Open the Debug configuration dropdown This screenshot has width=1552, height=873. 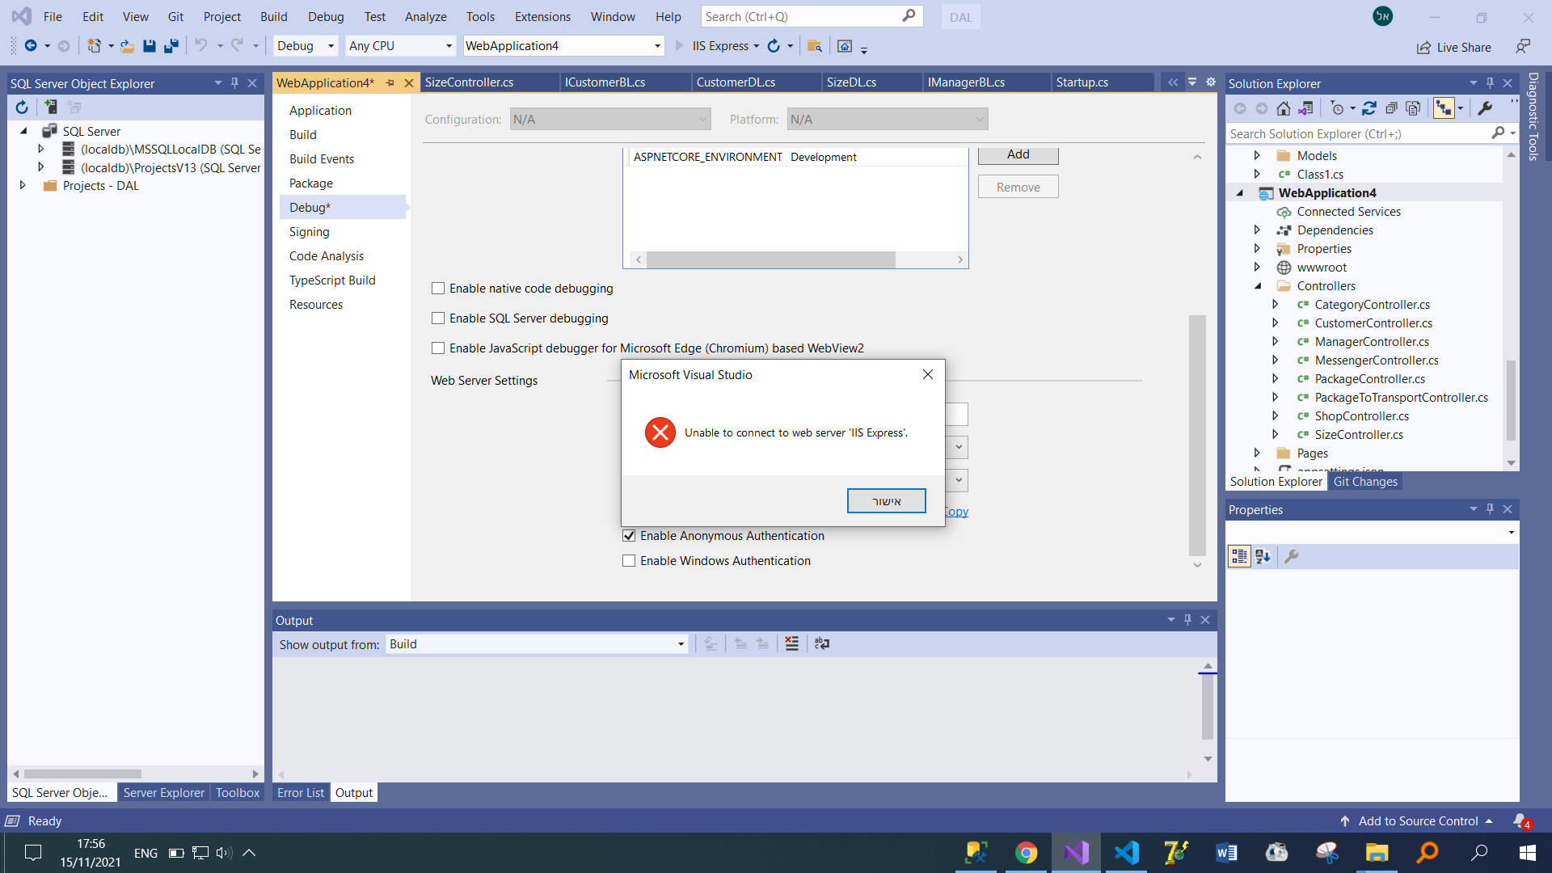click(x=331, y=46)
